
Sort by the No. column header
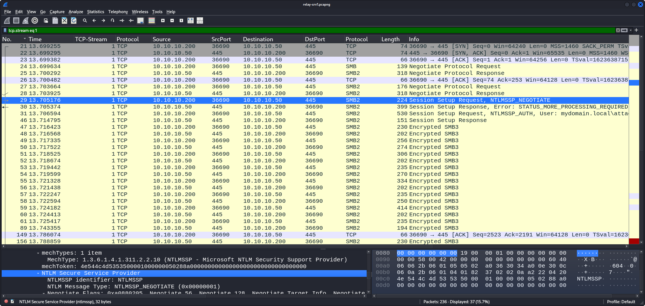click(14, 39)
